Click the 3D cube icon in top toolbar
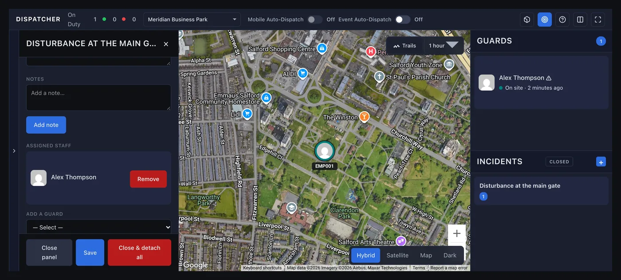Image resolution: width=621 pixels, height=280 pixels. 527,20
